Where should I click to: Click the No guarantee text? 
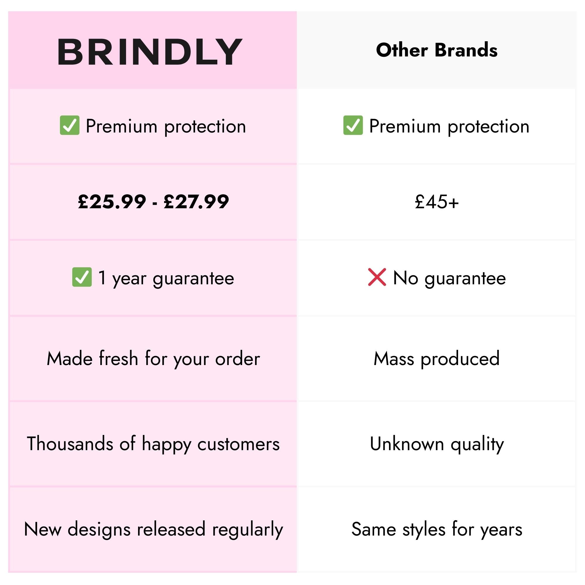tap(449, 278)
